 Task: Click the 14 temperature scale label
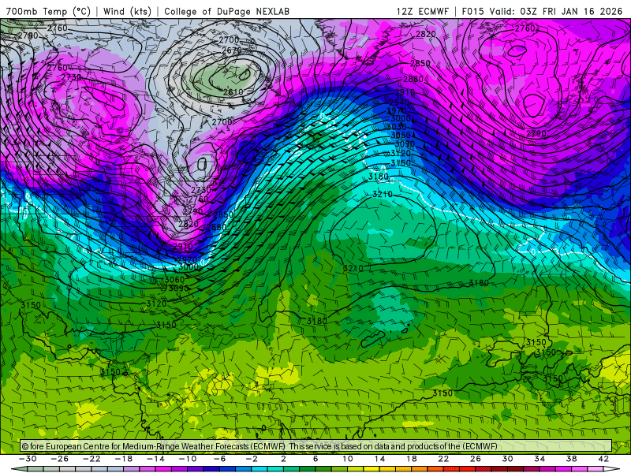(379, 459)
